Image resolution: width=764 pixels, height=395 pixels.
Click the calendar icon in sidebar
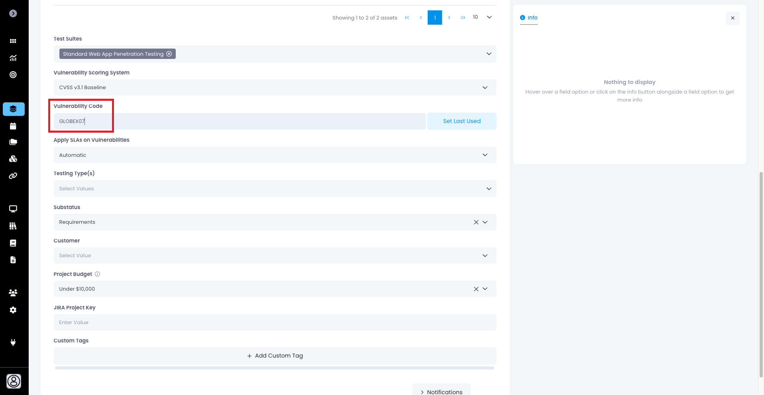(x=13, y=126)
